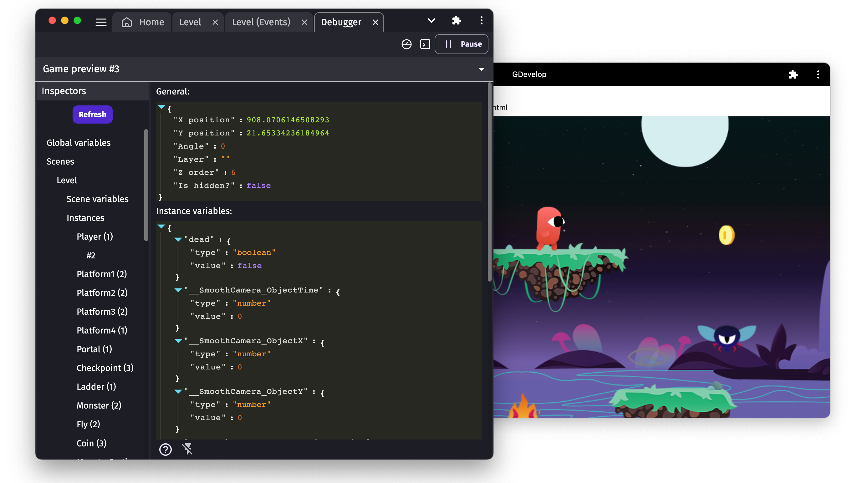853x483 pixels.
Task: Toggle the dead variable boolean value
Action: click(x=249, y=265)
